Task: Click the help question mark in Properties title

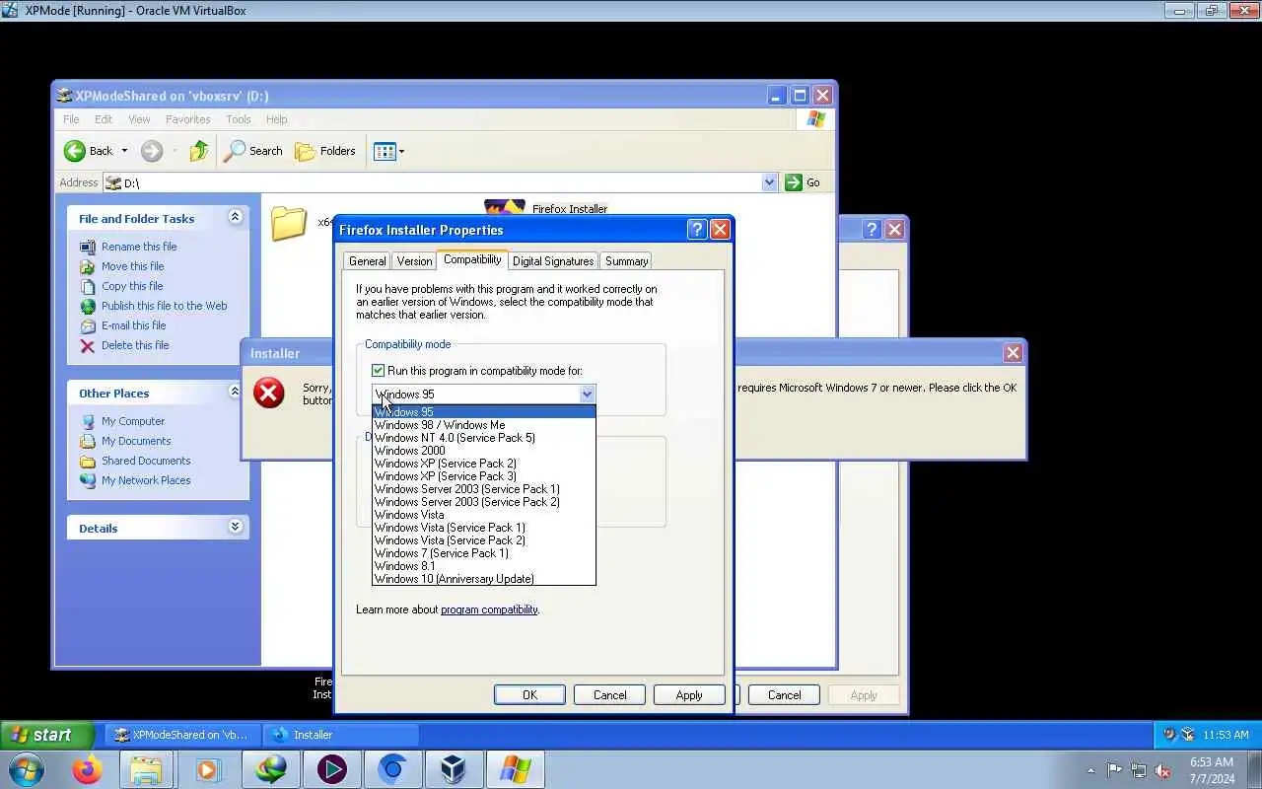Action: pos(697,230)
